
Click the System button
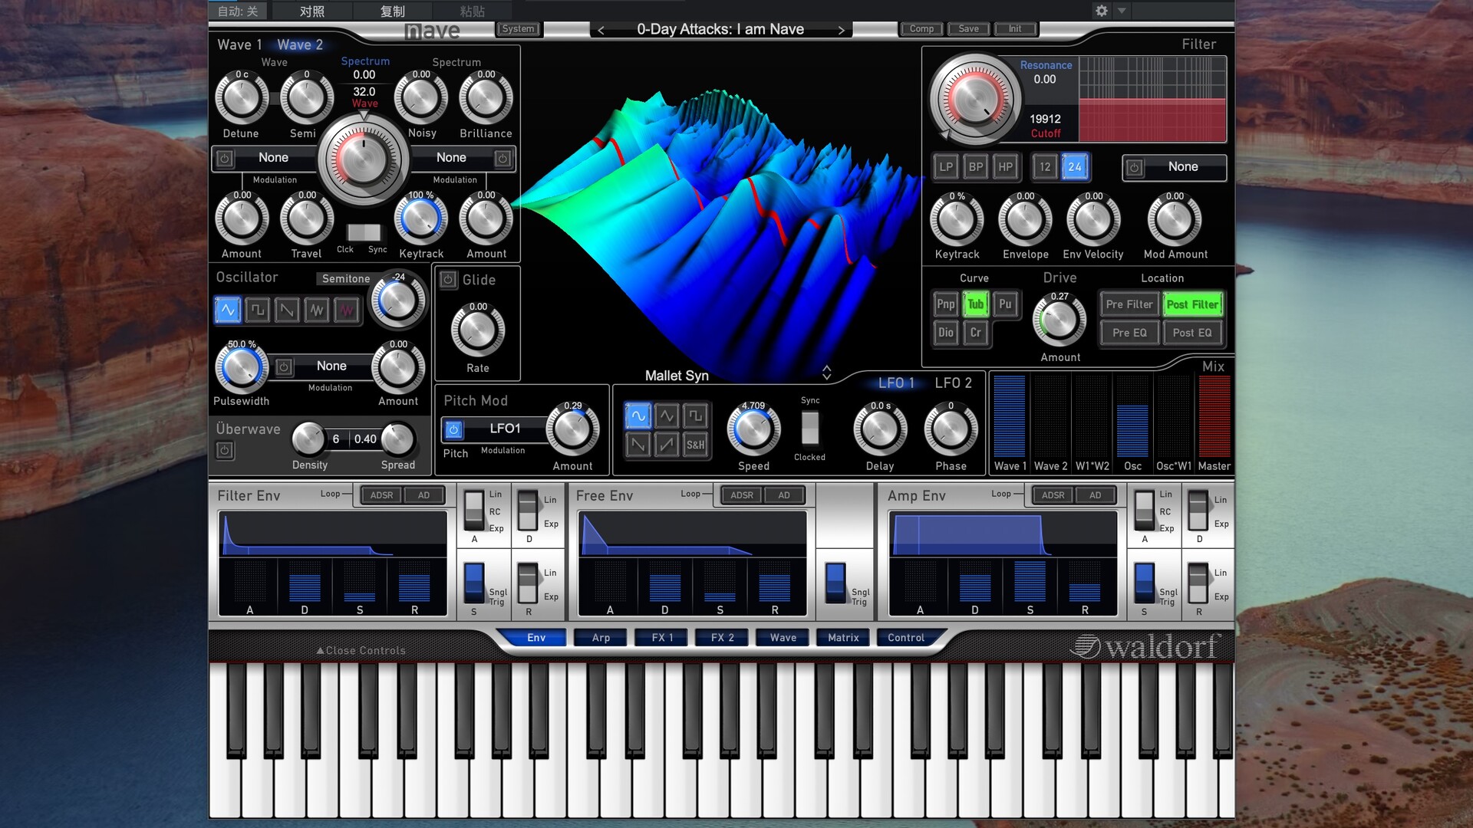(x=518, y=29)
